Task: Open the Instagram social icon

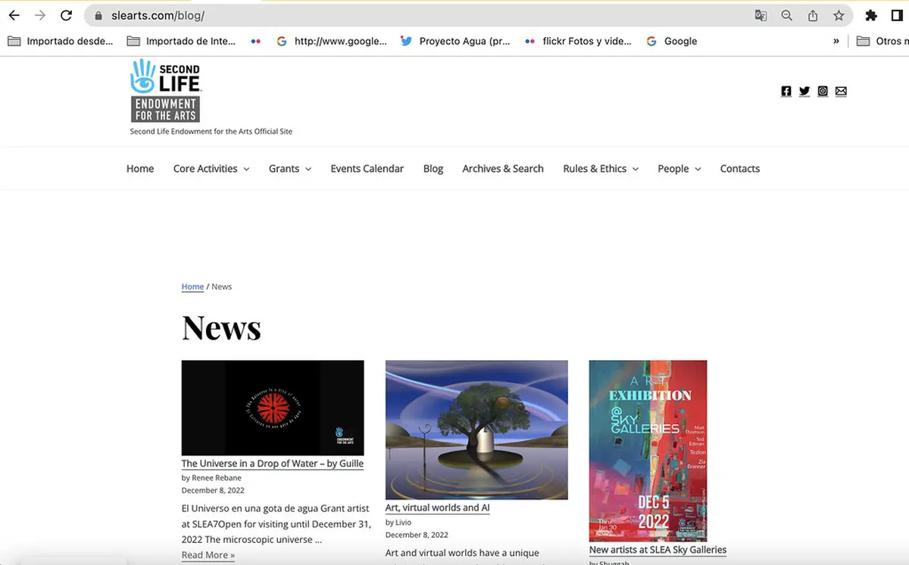Action: coord(823,92)
